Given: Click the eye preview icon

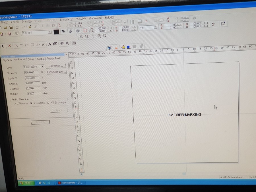Looking at the screenshot, I should coord(109,48).
